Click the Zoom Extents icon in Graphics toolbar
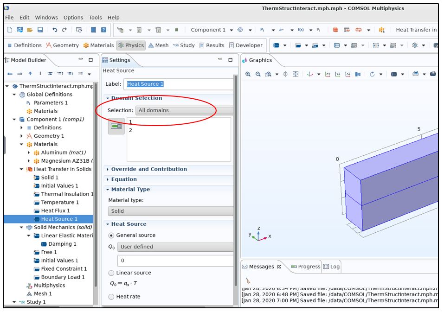 [296, 74]
